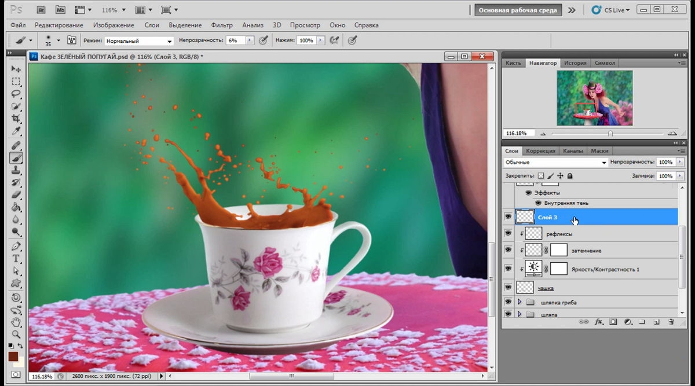
Task: Open the Редактирование menu
Action: tap(58, 25)
